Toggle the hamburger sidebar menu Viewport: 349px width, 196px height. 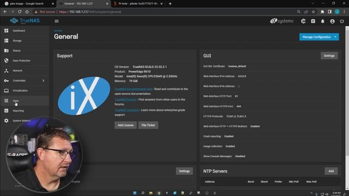pos(57,21)
